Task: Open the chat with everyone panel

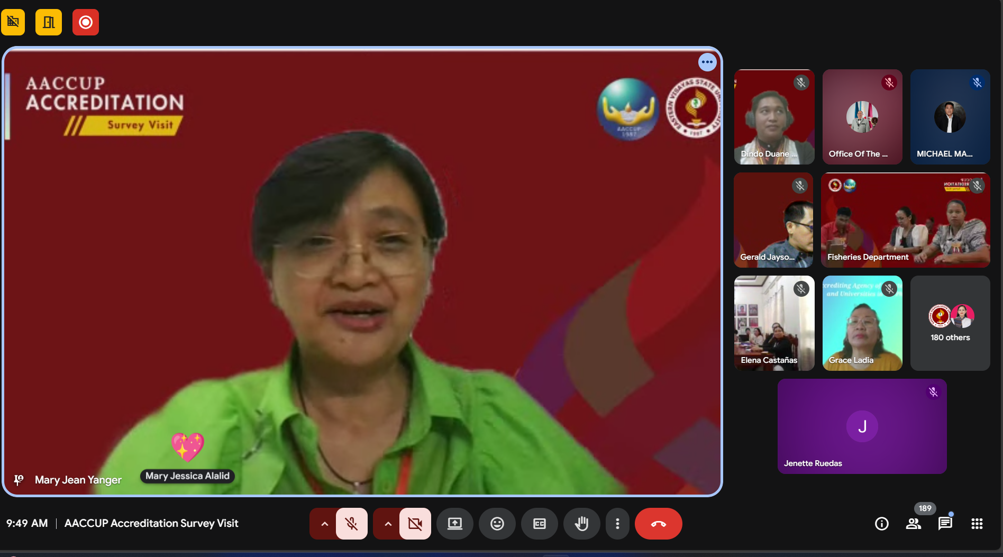Action: [x=945, y=524]
